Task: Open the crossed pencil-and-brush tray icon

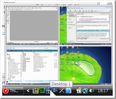Action: pyautogui.click(x=62, y=91)
